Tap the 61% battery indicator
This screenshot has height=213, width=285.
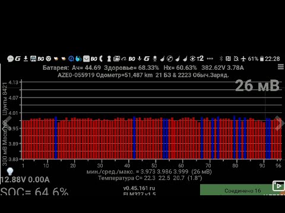(x=256, y=59)
